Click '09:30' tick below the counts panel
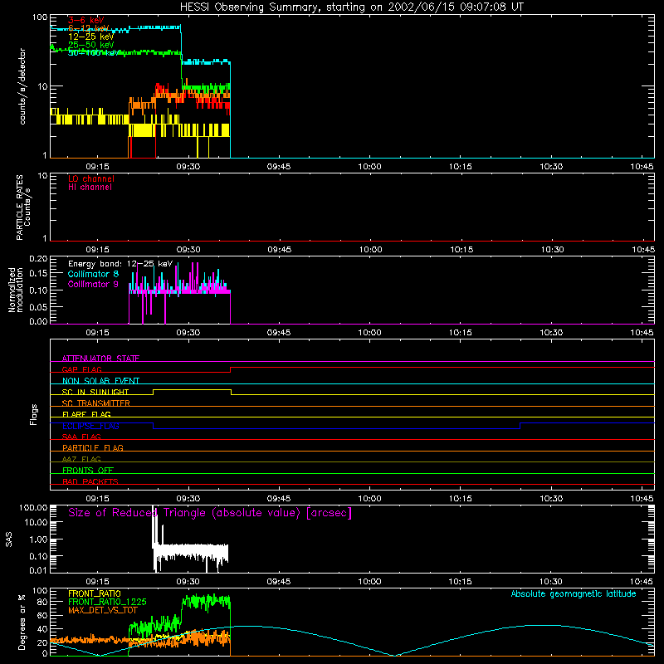 188,167
